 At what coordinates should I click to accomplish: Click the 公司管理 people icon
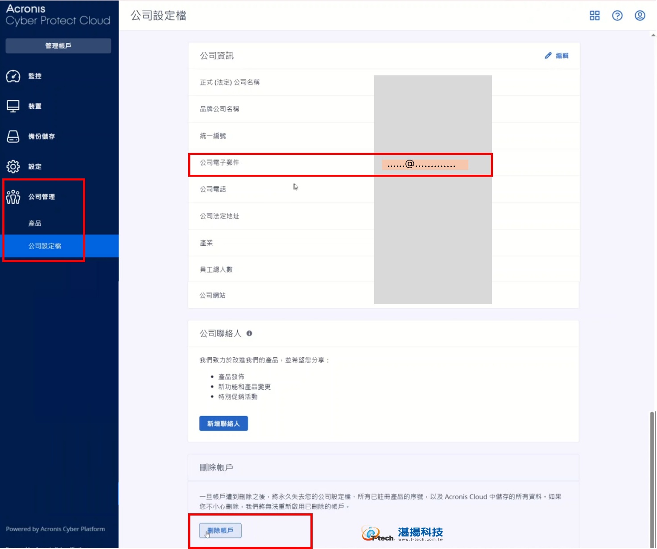(x=13, y=197)
